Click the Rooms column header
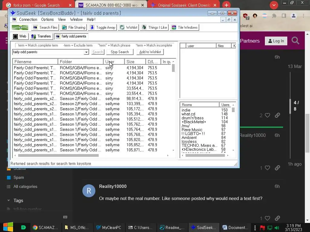The width and height of the screenshot is (310, 232). coord(200,105)
